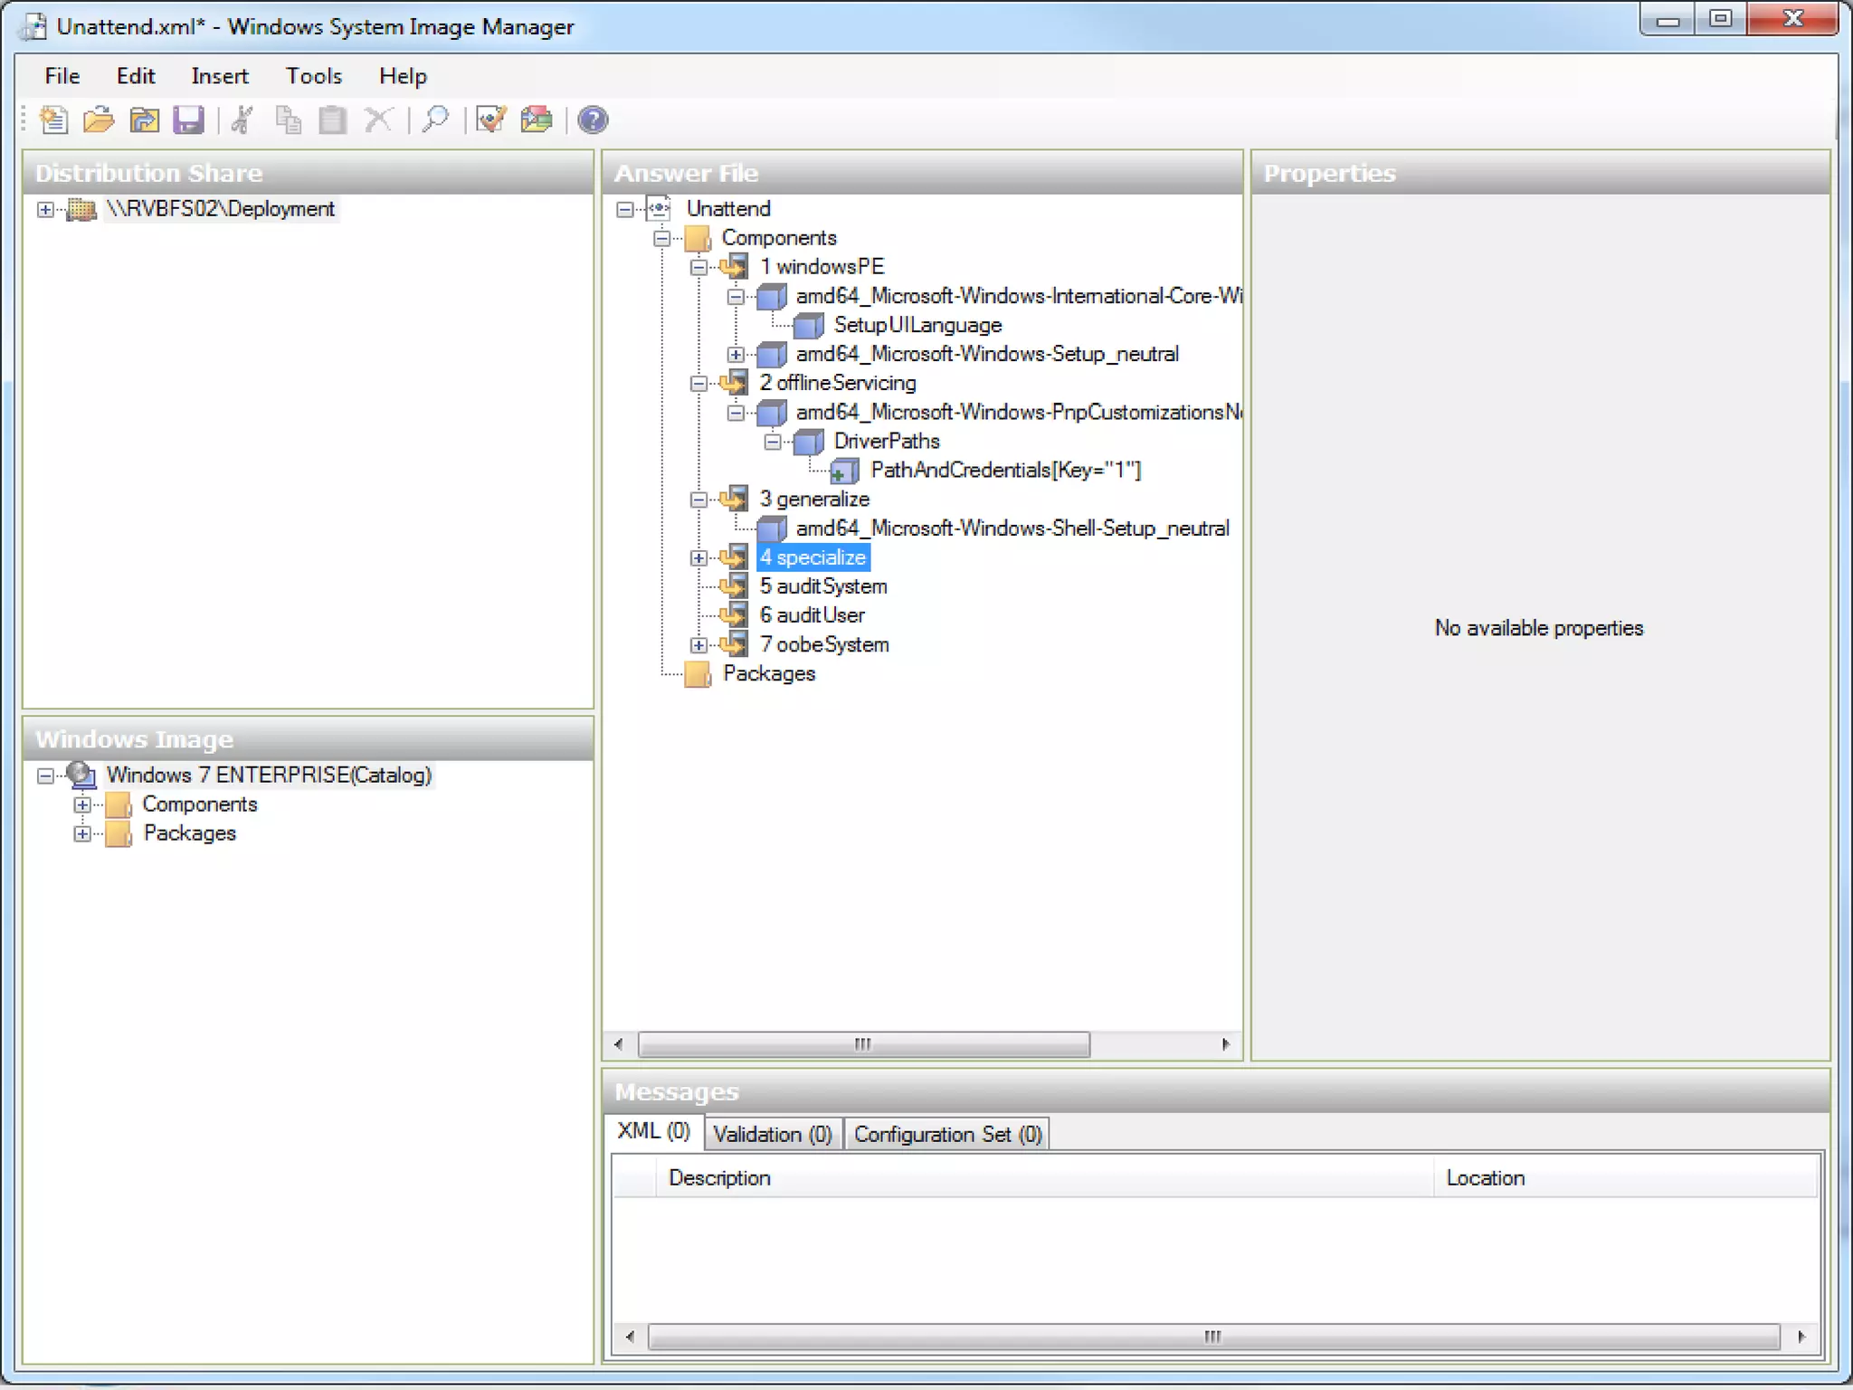
Task: Collapse the 3 generalize pass
Action: (x=698, y=500)
